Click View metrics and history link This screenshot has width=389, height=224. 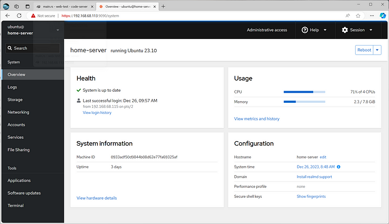[x=257, y=119]
